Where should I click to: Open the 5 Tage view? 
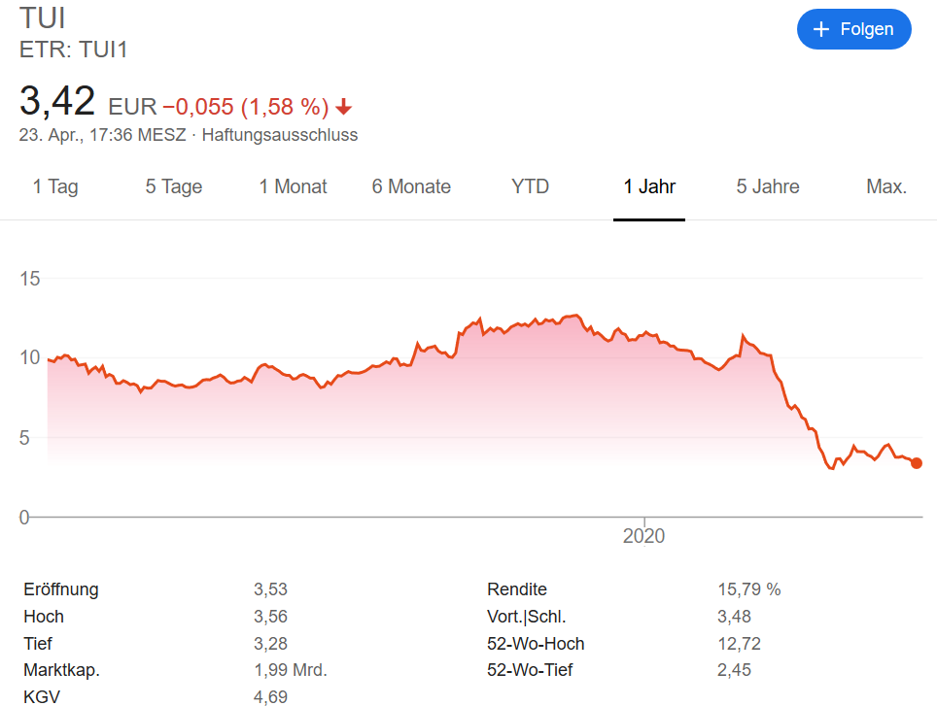(x=173, y=186)
